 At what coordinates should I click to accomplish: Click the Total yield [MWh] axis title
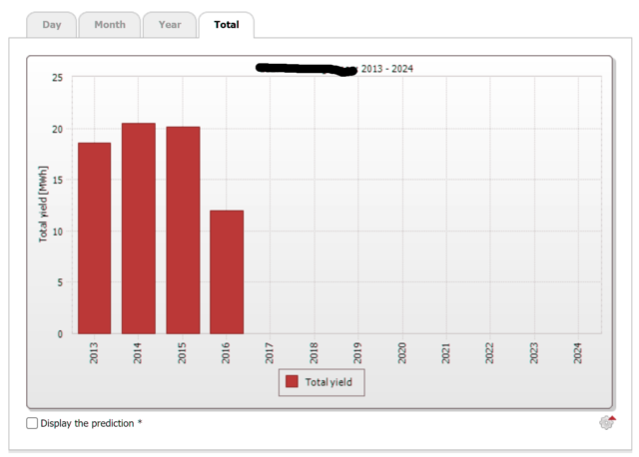(44, 205)
